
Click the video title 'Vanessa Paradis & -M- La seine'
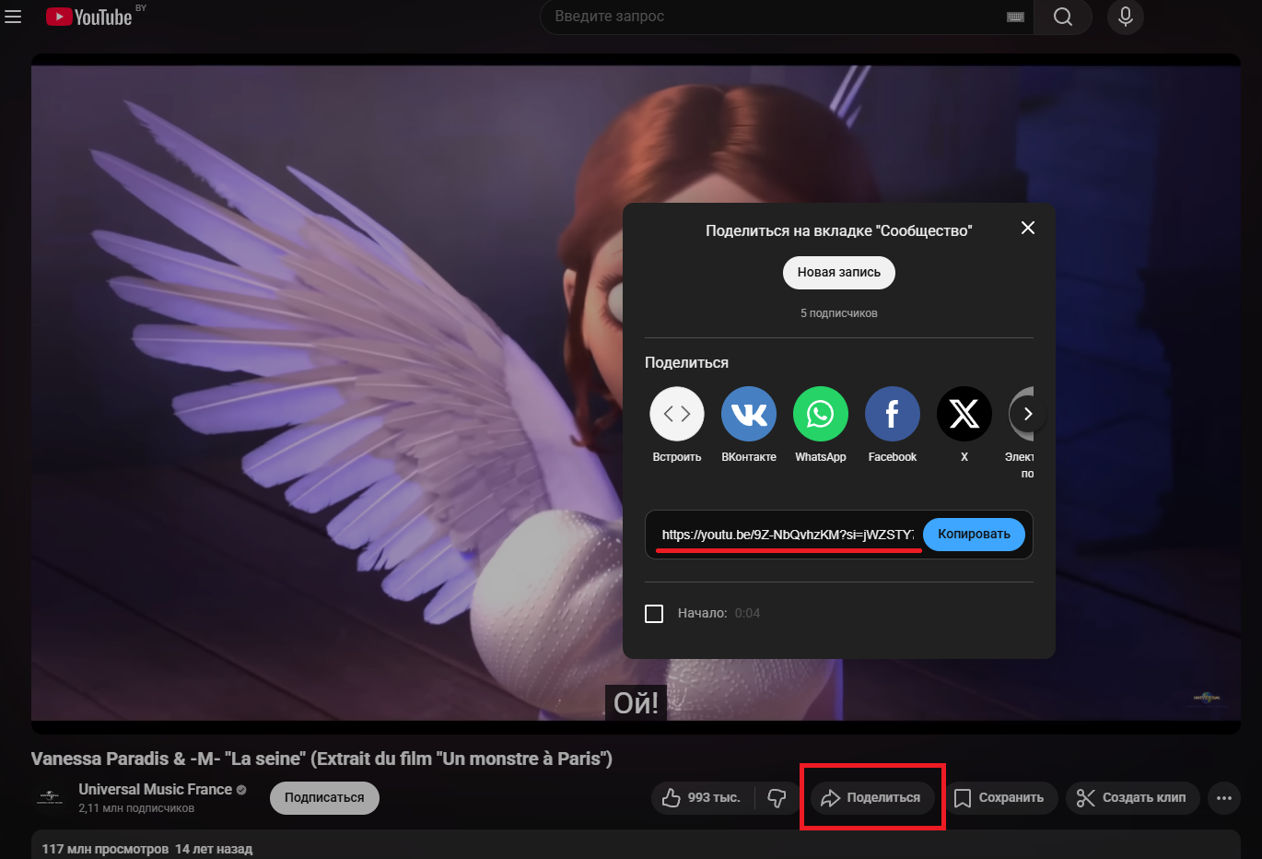click(x=321, y=759)
